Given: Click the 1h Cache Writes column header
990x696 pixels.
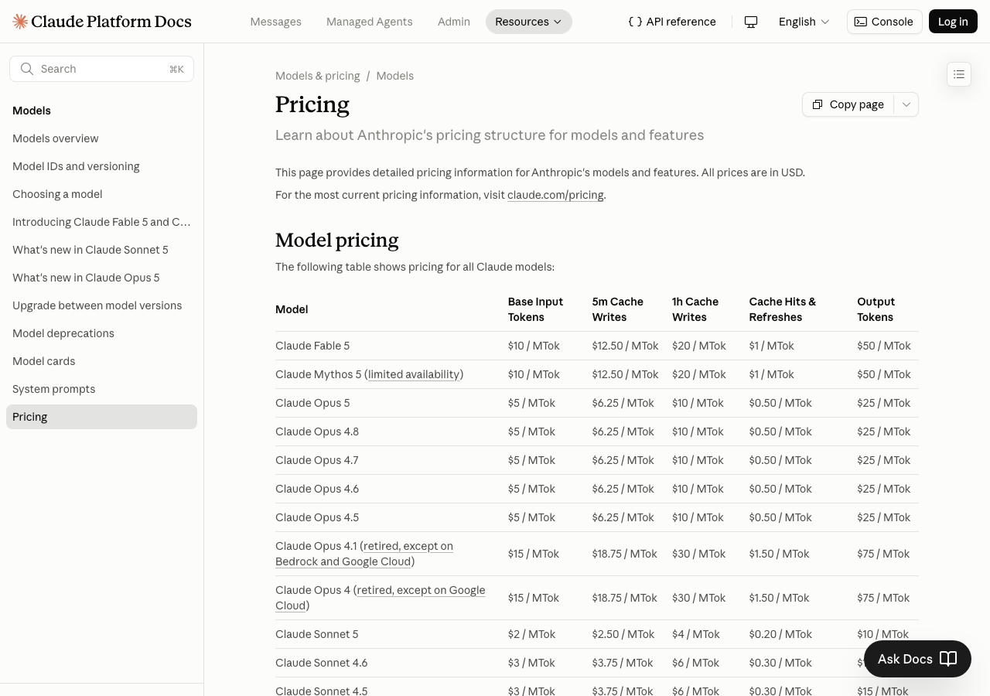Looking at the screenshot, I should pyautogui.click(x=695, y=309).
